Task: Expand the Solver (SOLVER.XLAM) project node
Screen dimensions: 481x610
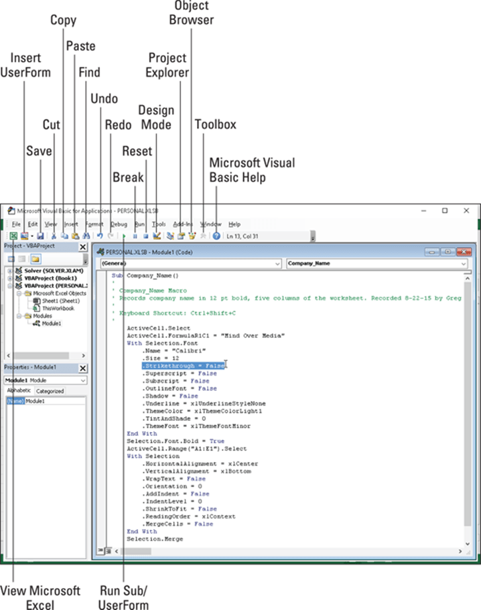Action: pyautogui.click(x=10, y=271)
